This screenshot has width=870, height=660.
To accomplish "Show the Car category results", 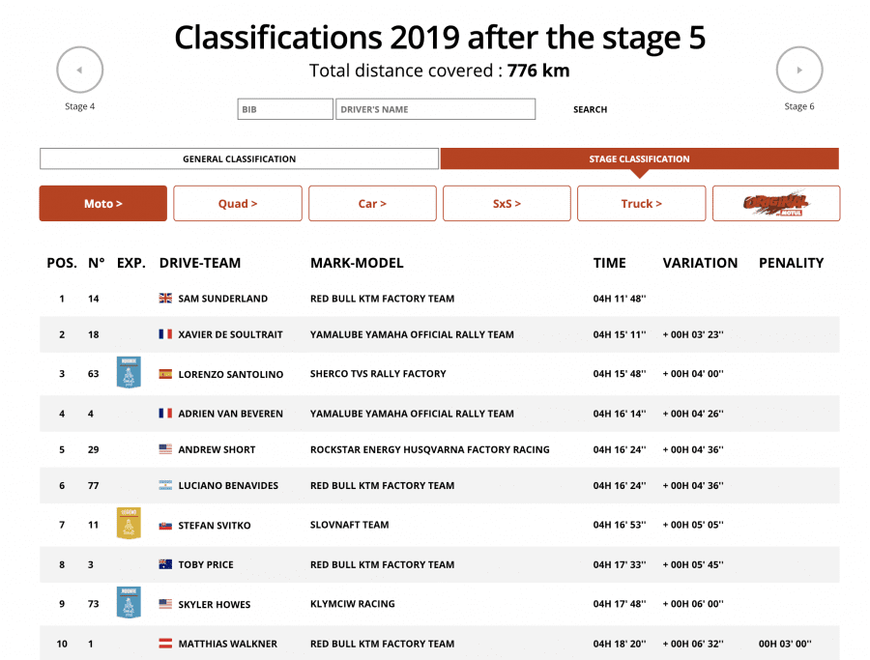I will coord(372,204).
